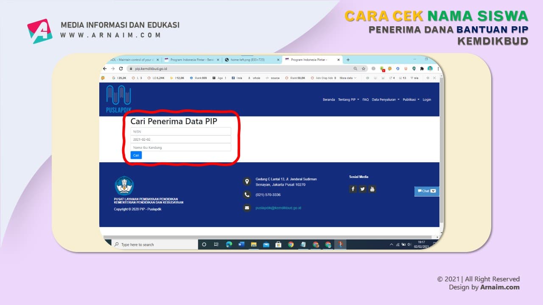
Task: Open the Chrome profile avatar
Action: tap(430, 69)
